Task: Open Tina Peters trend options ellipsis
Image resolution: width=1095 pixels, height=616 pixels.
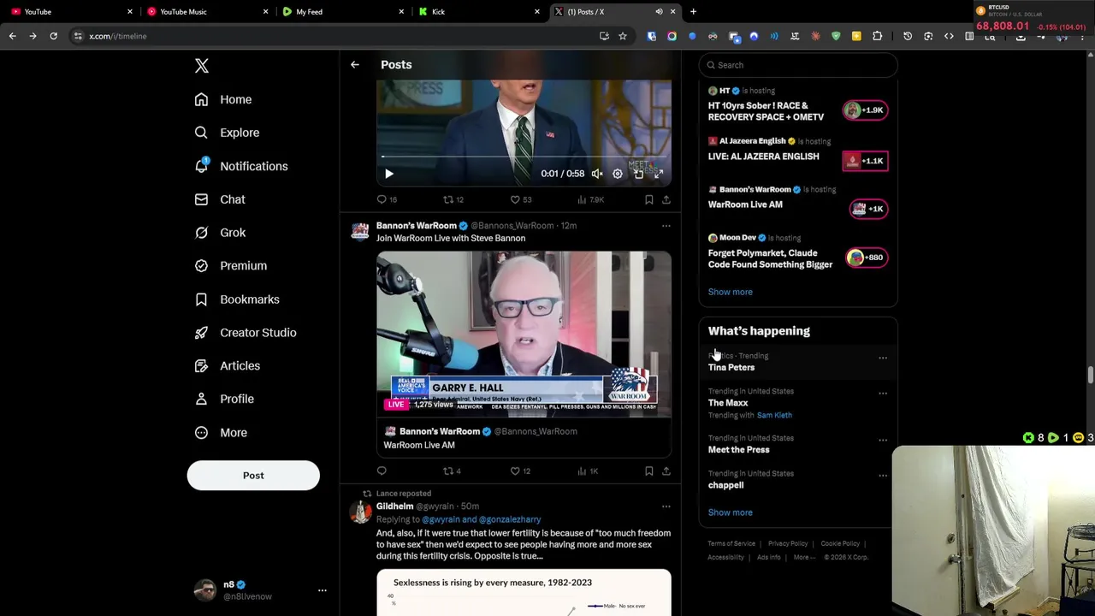Action: (883, 358)
